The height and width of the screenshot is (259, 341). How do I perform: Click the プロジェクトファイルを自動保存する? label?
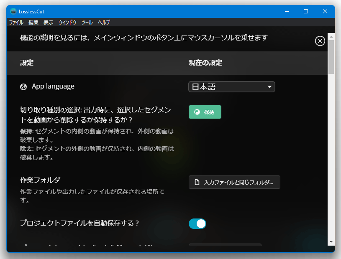(x=79, y=223)
